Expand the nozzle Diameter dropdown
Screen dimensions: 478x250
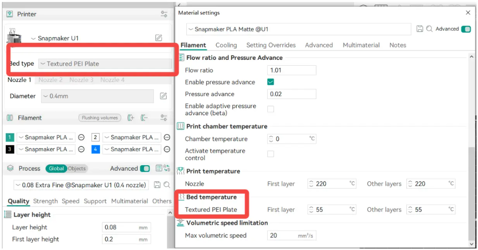[97, 96]
